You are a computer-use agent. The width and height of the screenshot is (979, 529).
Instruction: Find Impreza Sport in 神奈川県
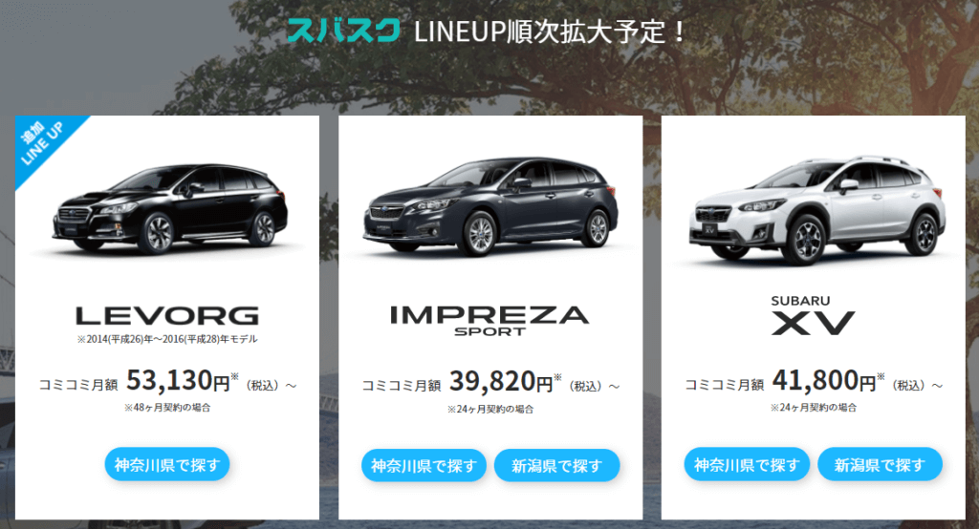coord(424,465)
